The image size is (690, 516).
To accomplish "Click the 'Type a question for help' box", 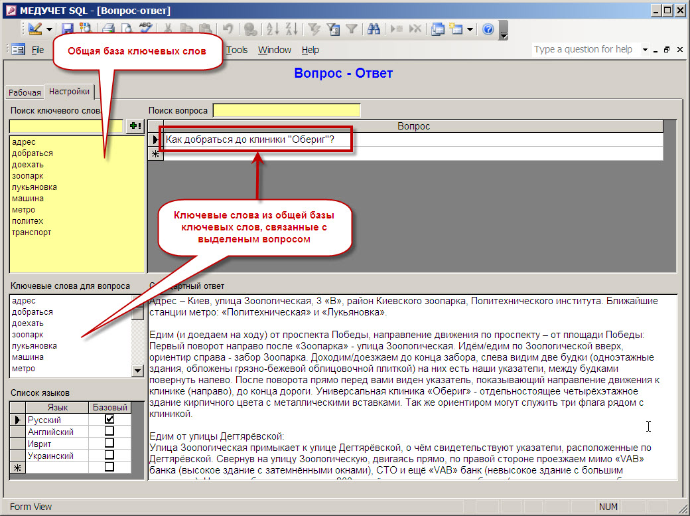I will click(x=585, y=49).
